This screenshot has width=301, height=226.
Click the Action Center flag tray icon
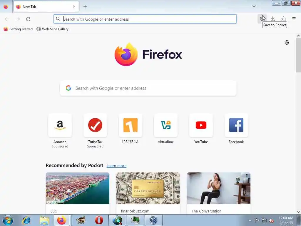[x=257, y=220]
